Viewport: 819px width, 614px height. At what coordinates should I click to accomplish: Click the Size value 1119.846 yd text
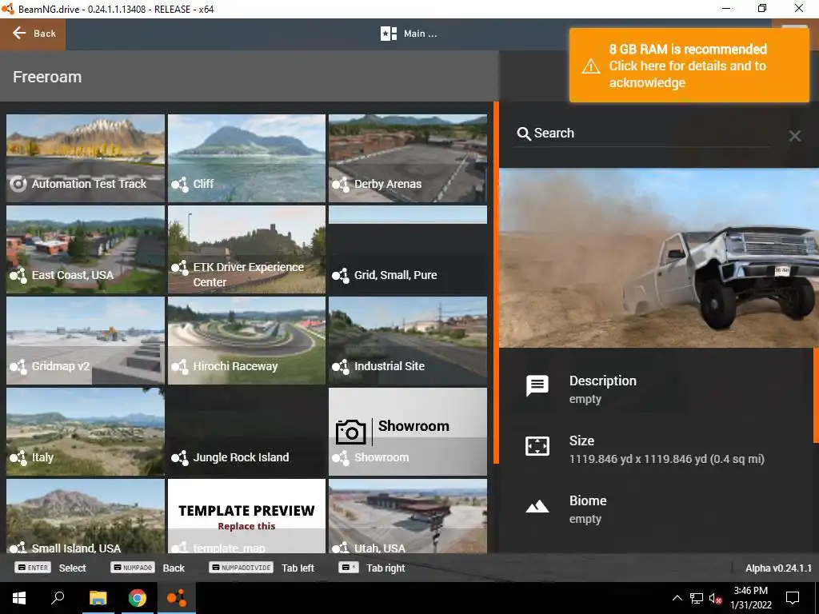tap(666, 459)
